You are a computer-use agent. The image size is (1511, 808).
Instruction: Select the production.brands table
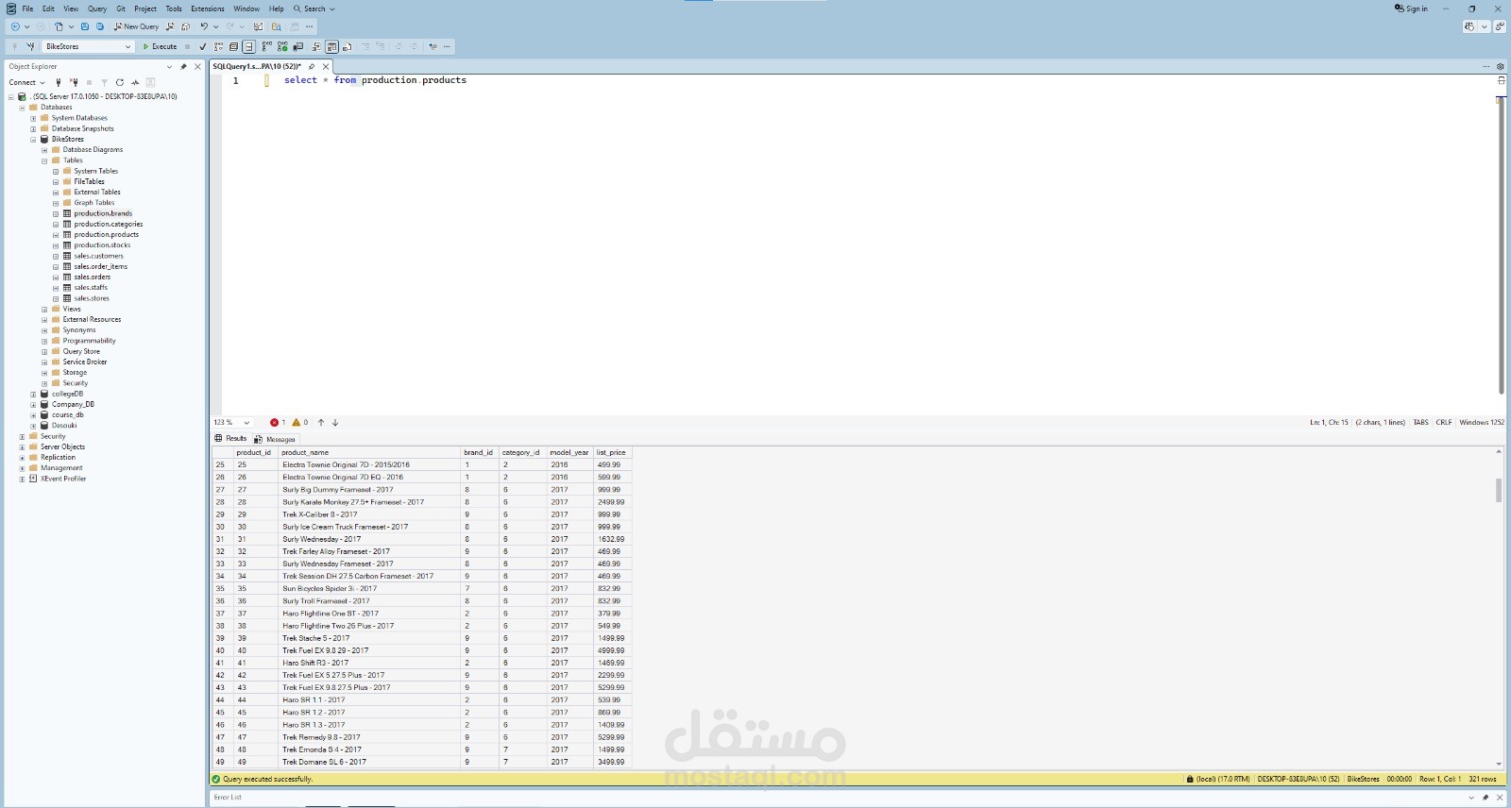click(x=103, y=213)
